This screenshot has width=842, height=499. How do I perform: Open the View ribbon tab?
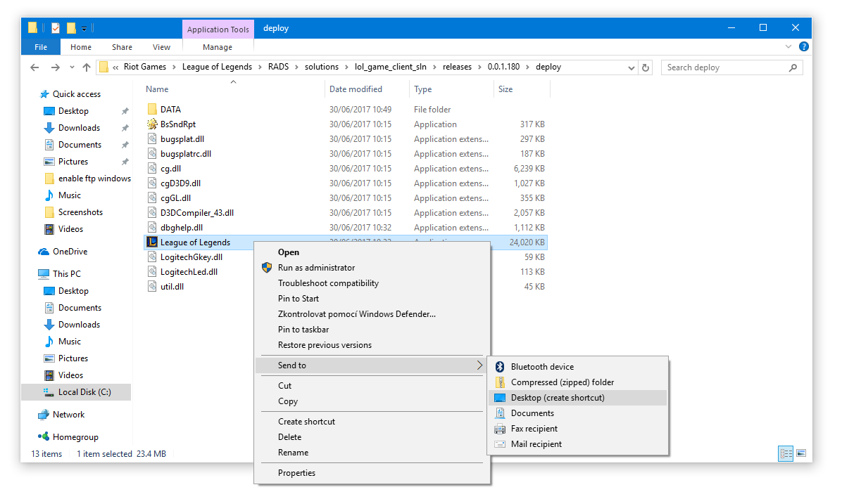(162, 47)
